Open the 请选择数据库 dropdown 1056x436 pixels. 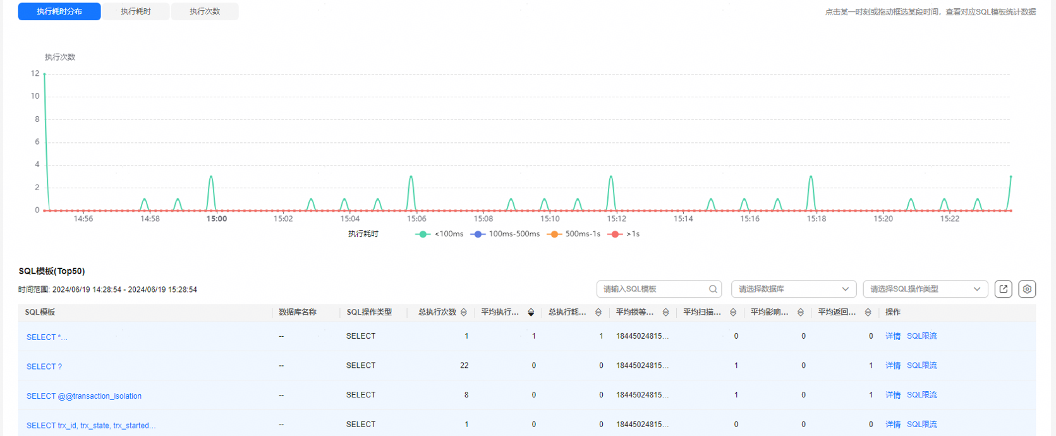(793, 289)
